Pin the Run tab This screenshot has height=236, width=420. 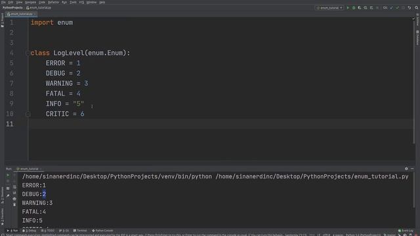pyautogui.click(x=8, y=195)
